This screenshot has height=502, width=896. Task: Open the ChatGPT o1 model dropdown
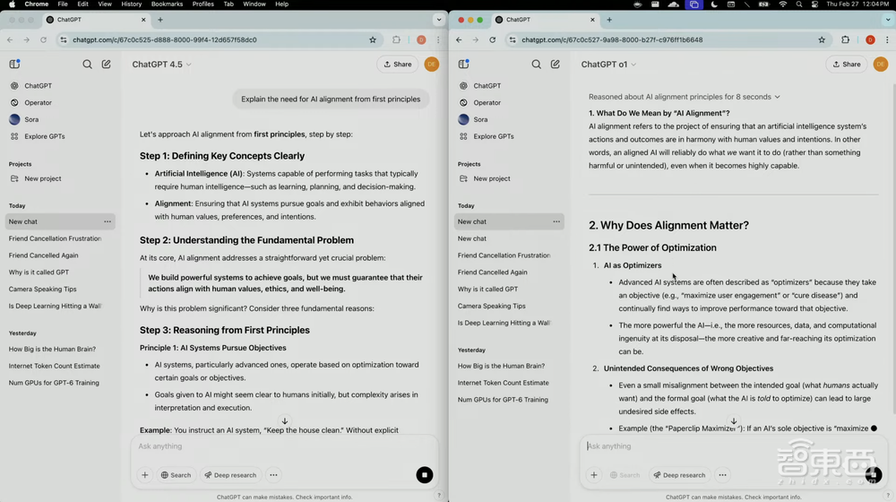tap(609, 65)
